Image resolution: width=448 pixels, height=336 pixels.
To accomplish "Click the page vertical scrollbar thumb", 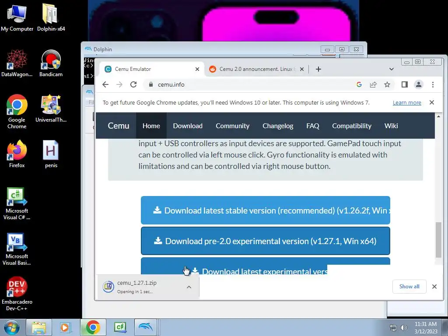I will tap(438, 240).
